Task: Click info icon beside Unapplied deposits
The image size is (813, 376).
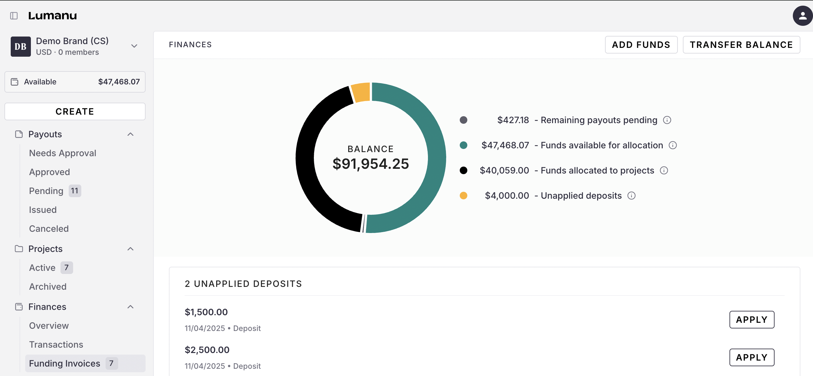Action: click(x=631, y=196)
